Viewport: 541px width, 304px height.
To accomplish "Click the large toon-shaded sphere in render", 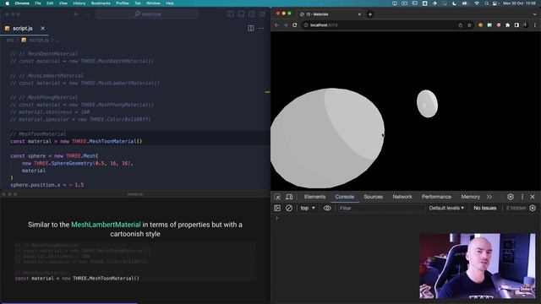I will click(327, 138).
